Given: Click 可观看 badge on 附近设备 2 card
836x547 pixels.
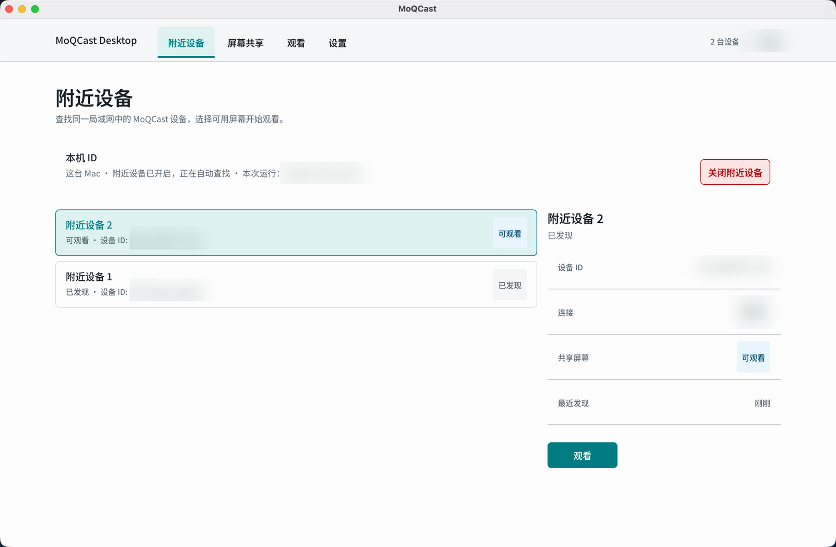Looking at the screenshot, I should point(509,233).
